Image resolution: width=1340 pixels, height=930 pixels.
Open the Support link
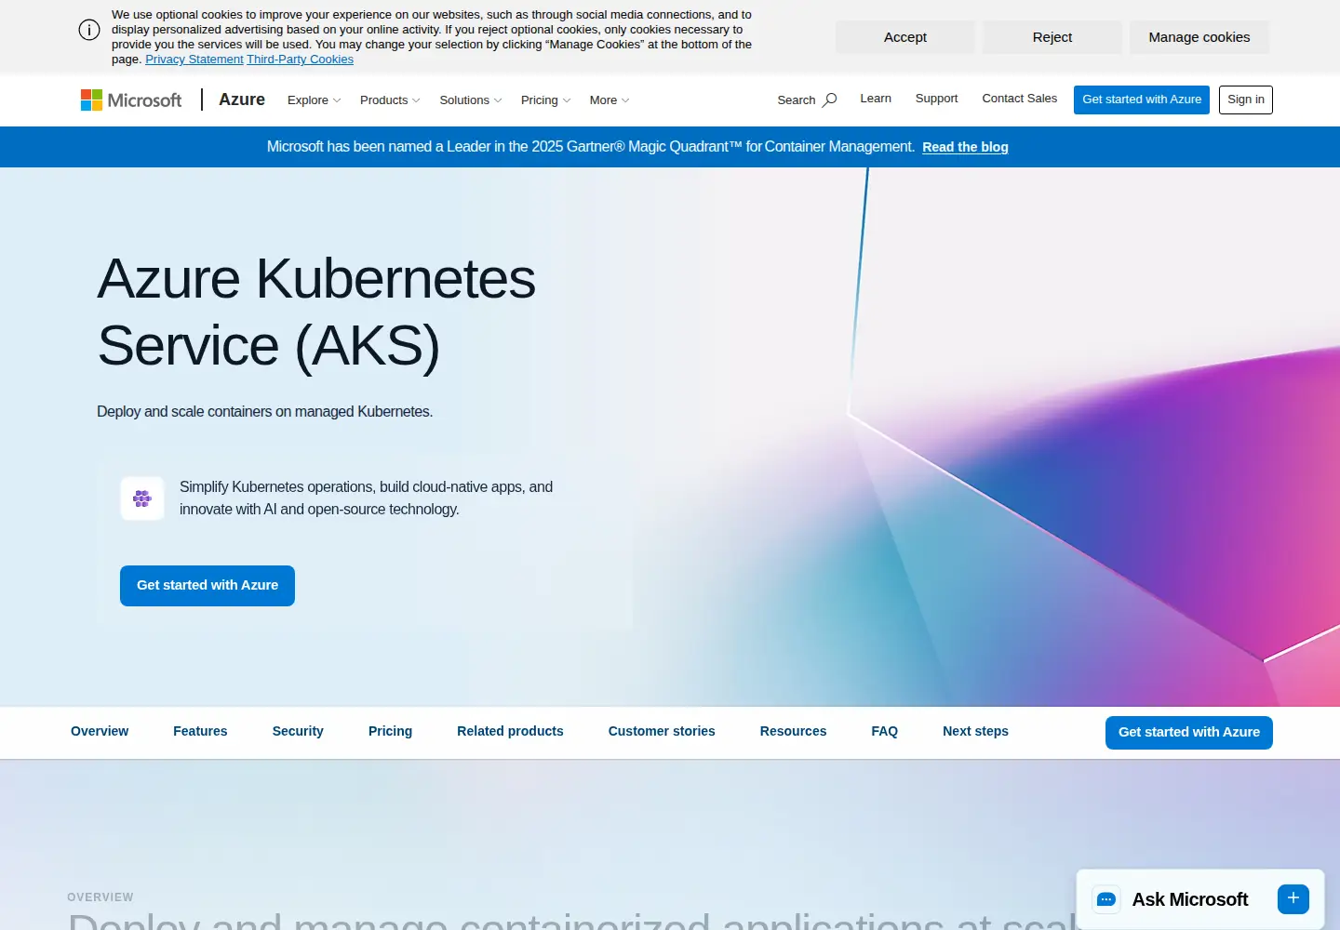936,99
